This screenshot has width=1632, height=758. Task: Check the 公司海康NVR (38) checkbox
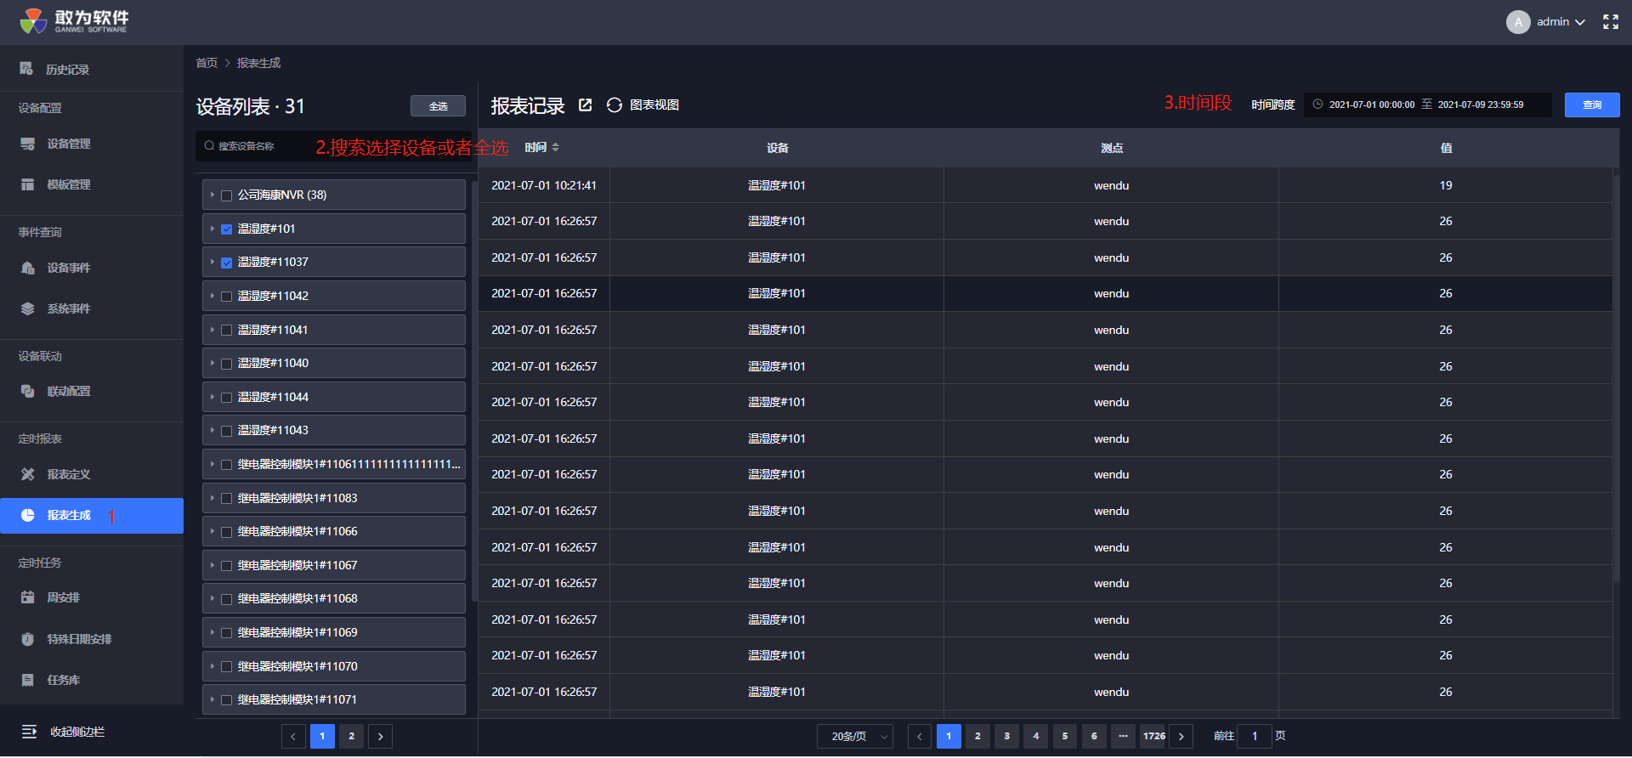point(227,195)
